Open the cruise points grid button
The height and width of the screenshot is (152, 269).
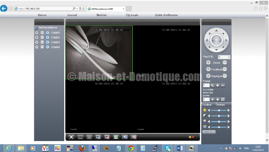[x=223, y=99]
